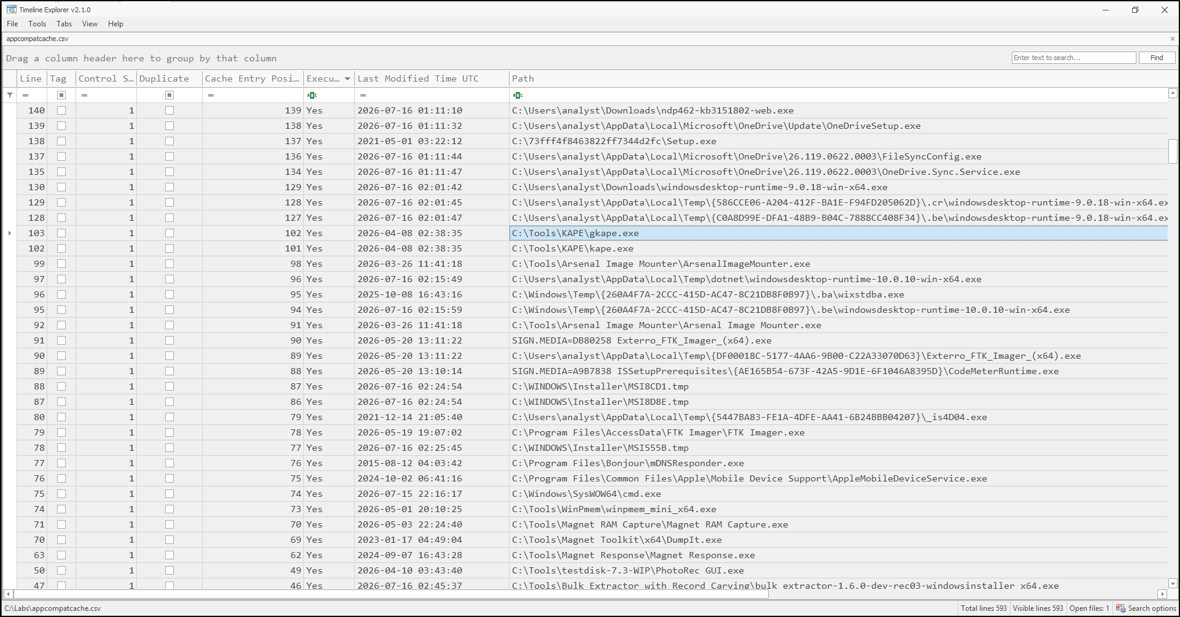
Task: Click the search text input field
Action: click(x=1074, y=58)
